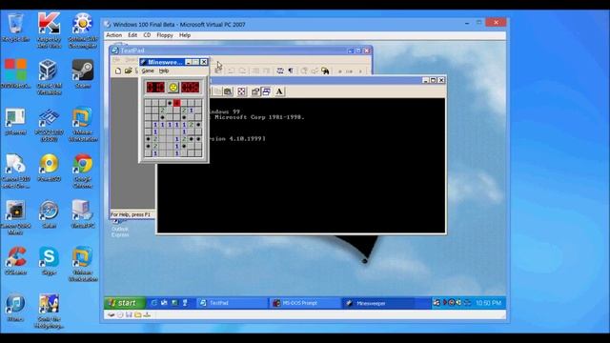
Task: Open the Edit menu in Virtual PC
Action: tap(132, 35)
